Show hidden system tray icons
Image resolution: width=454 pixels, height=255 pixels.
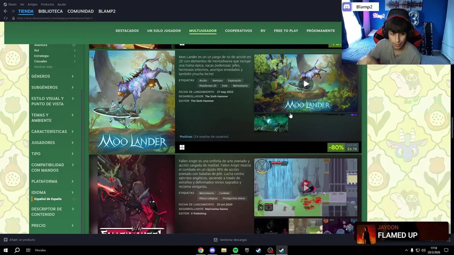[406, 250]
